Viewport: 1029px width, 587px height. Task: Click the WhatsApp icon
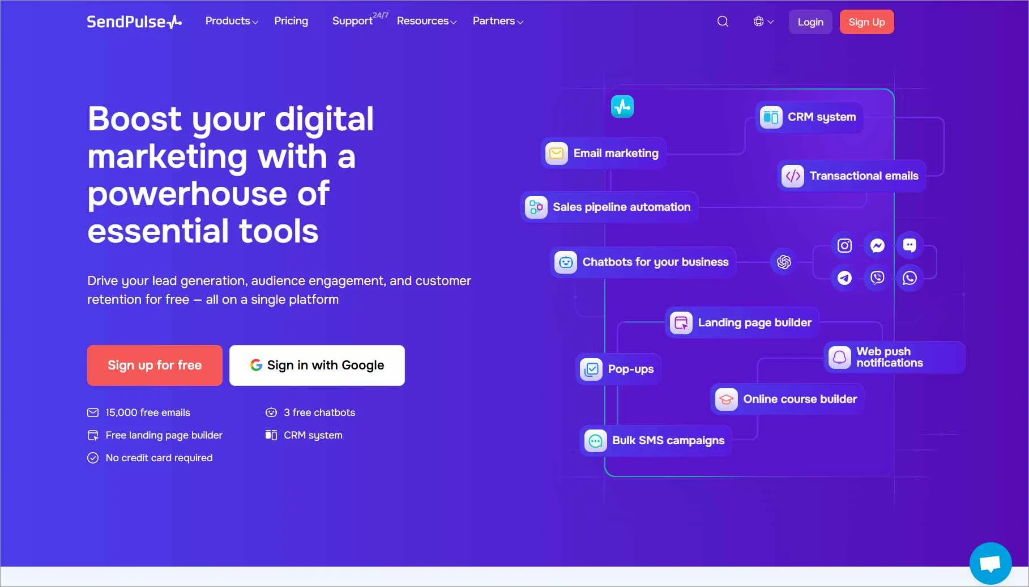coord(910,278)
